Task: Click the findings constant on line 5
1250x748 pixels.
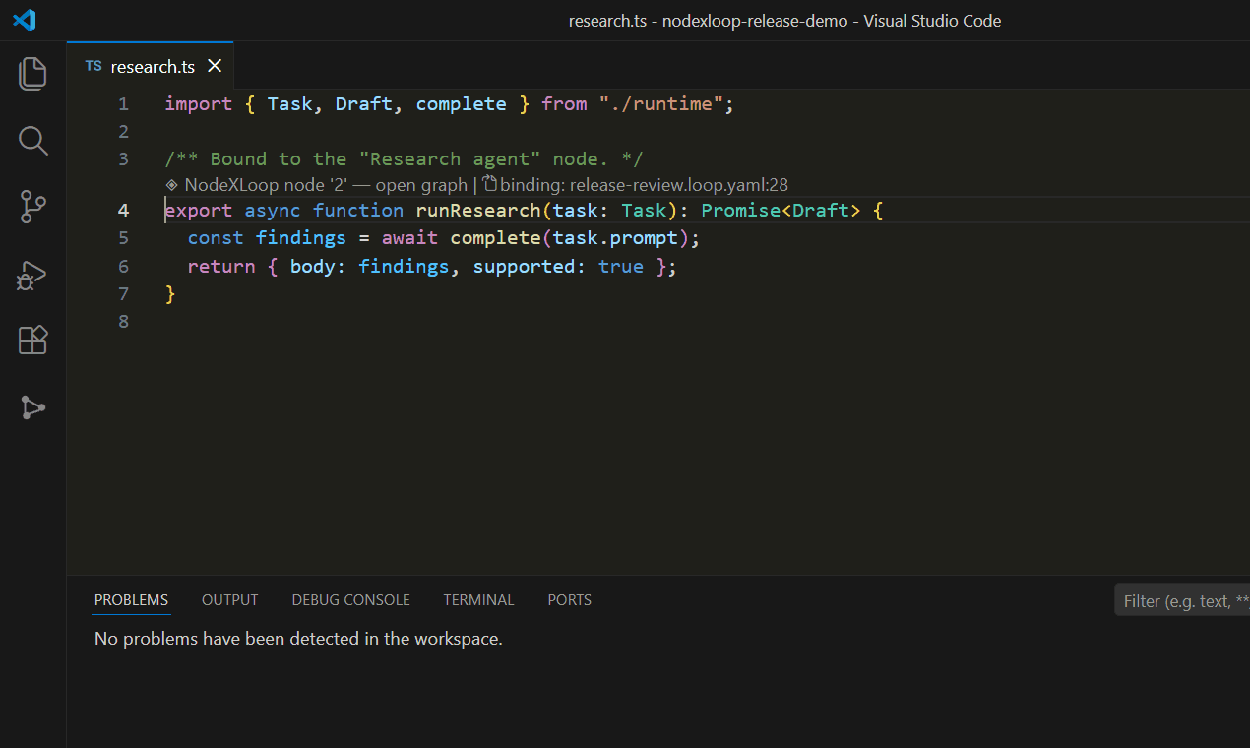Action: tap(301, 237)
